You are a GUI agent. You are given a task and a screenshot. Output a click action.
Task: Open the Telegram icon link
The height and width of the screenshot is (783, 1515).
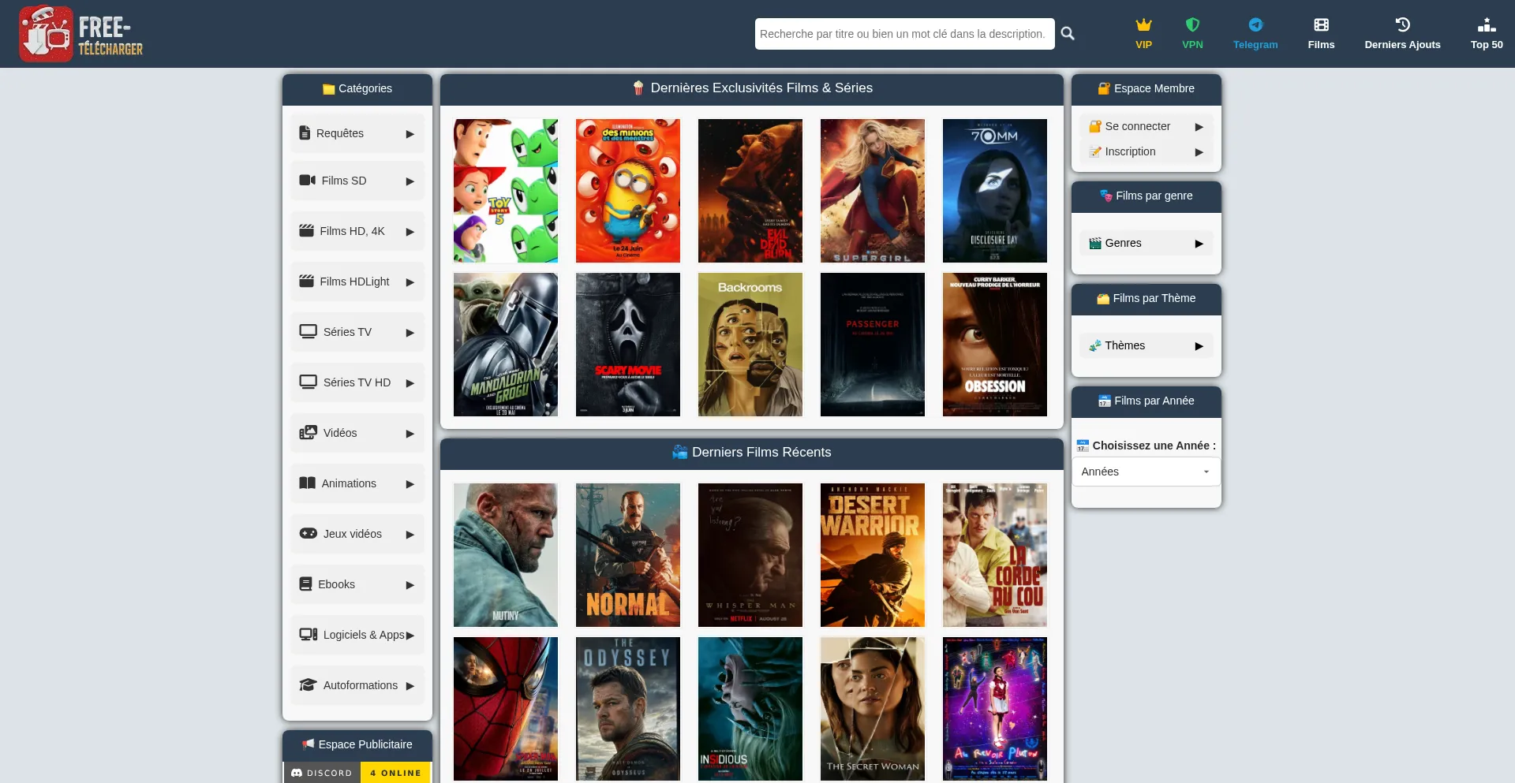coord(1255,24)
